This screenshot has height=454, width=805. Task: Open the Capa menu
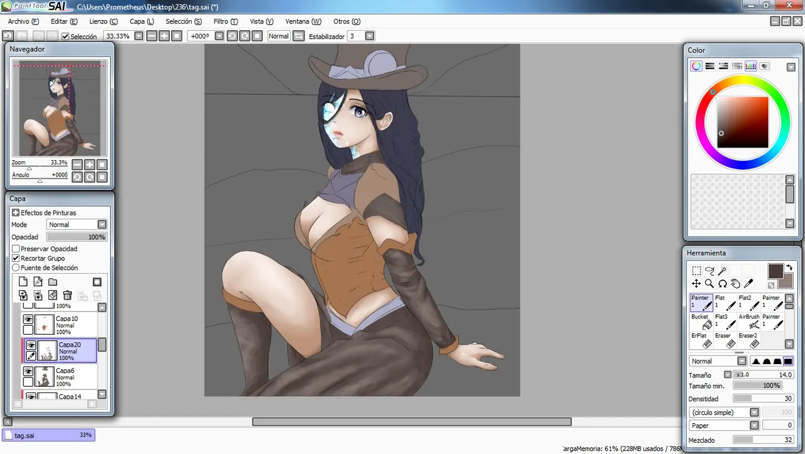(142, 21)
